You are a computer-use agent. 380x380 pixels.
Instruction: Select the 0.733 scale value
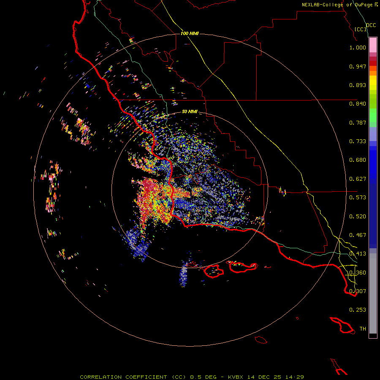click(x=358, y=141)
